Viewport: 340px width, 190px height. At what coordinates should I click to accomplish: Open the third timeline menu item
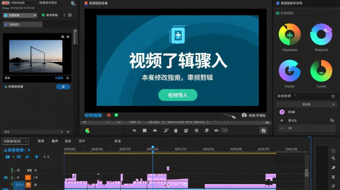(x=68, y=141)
